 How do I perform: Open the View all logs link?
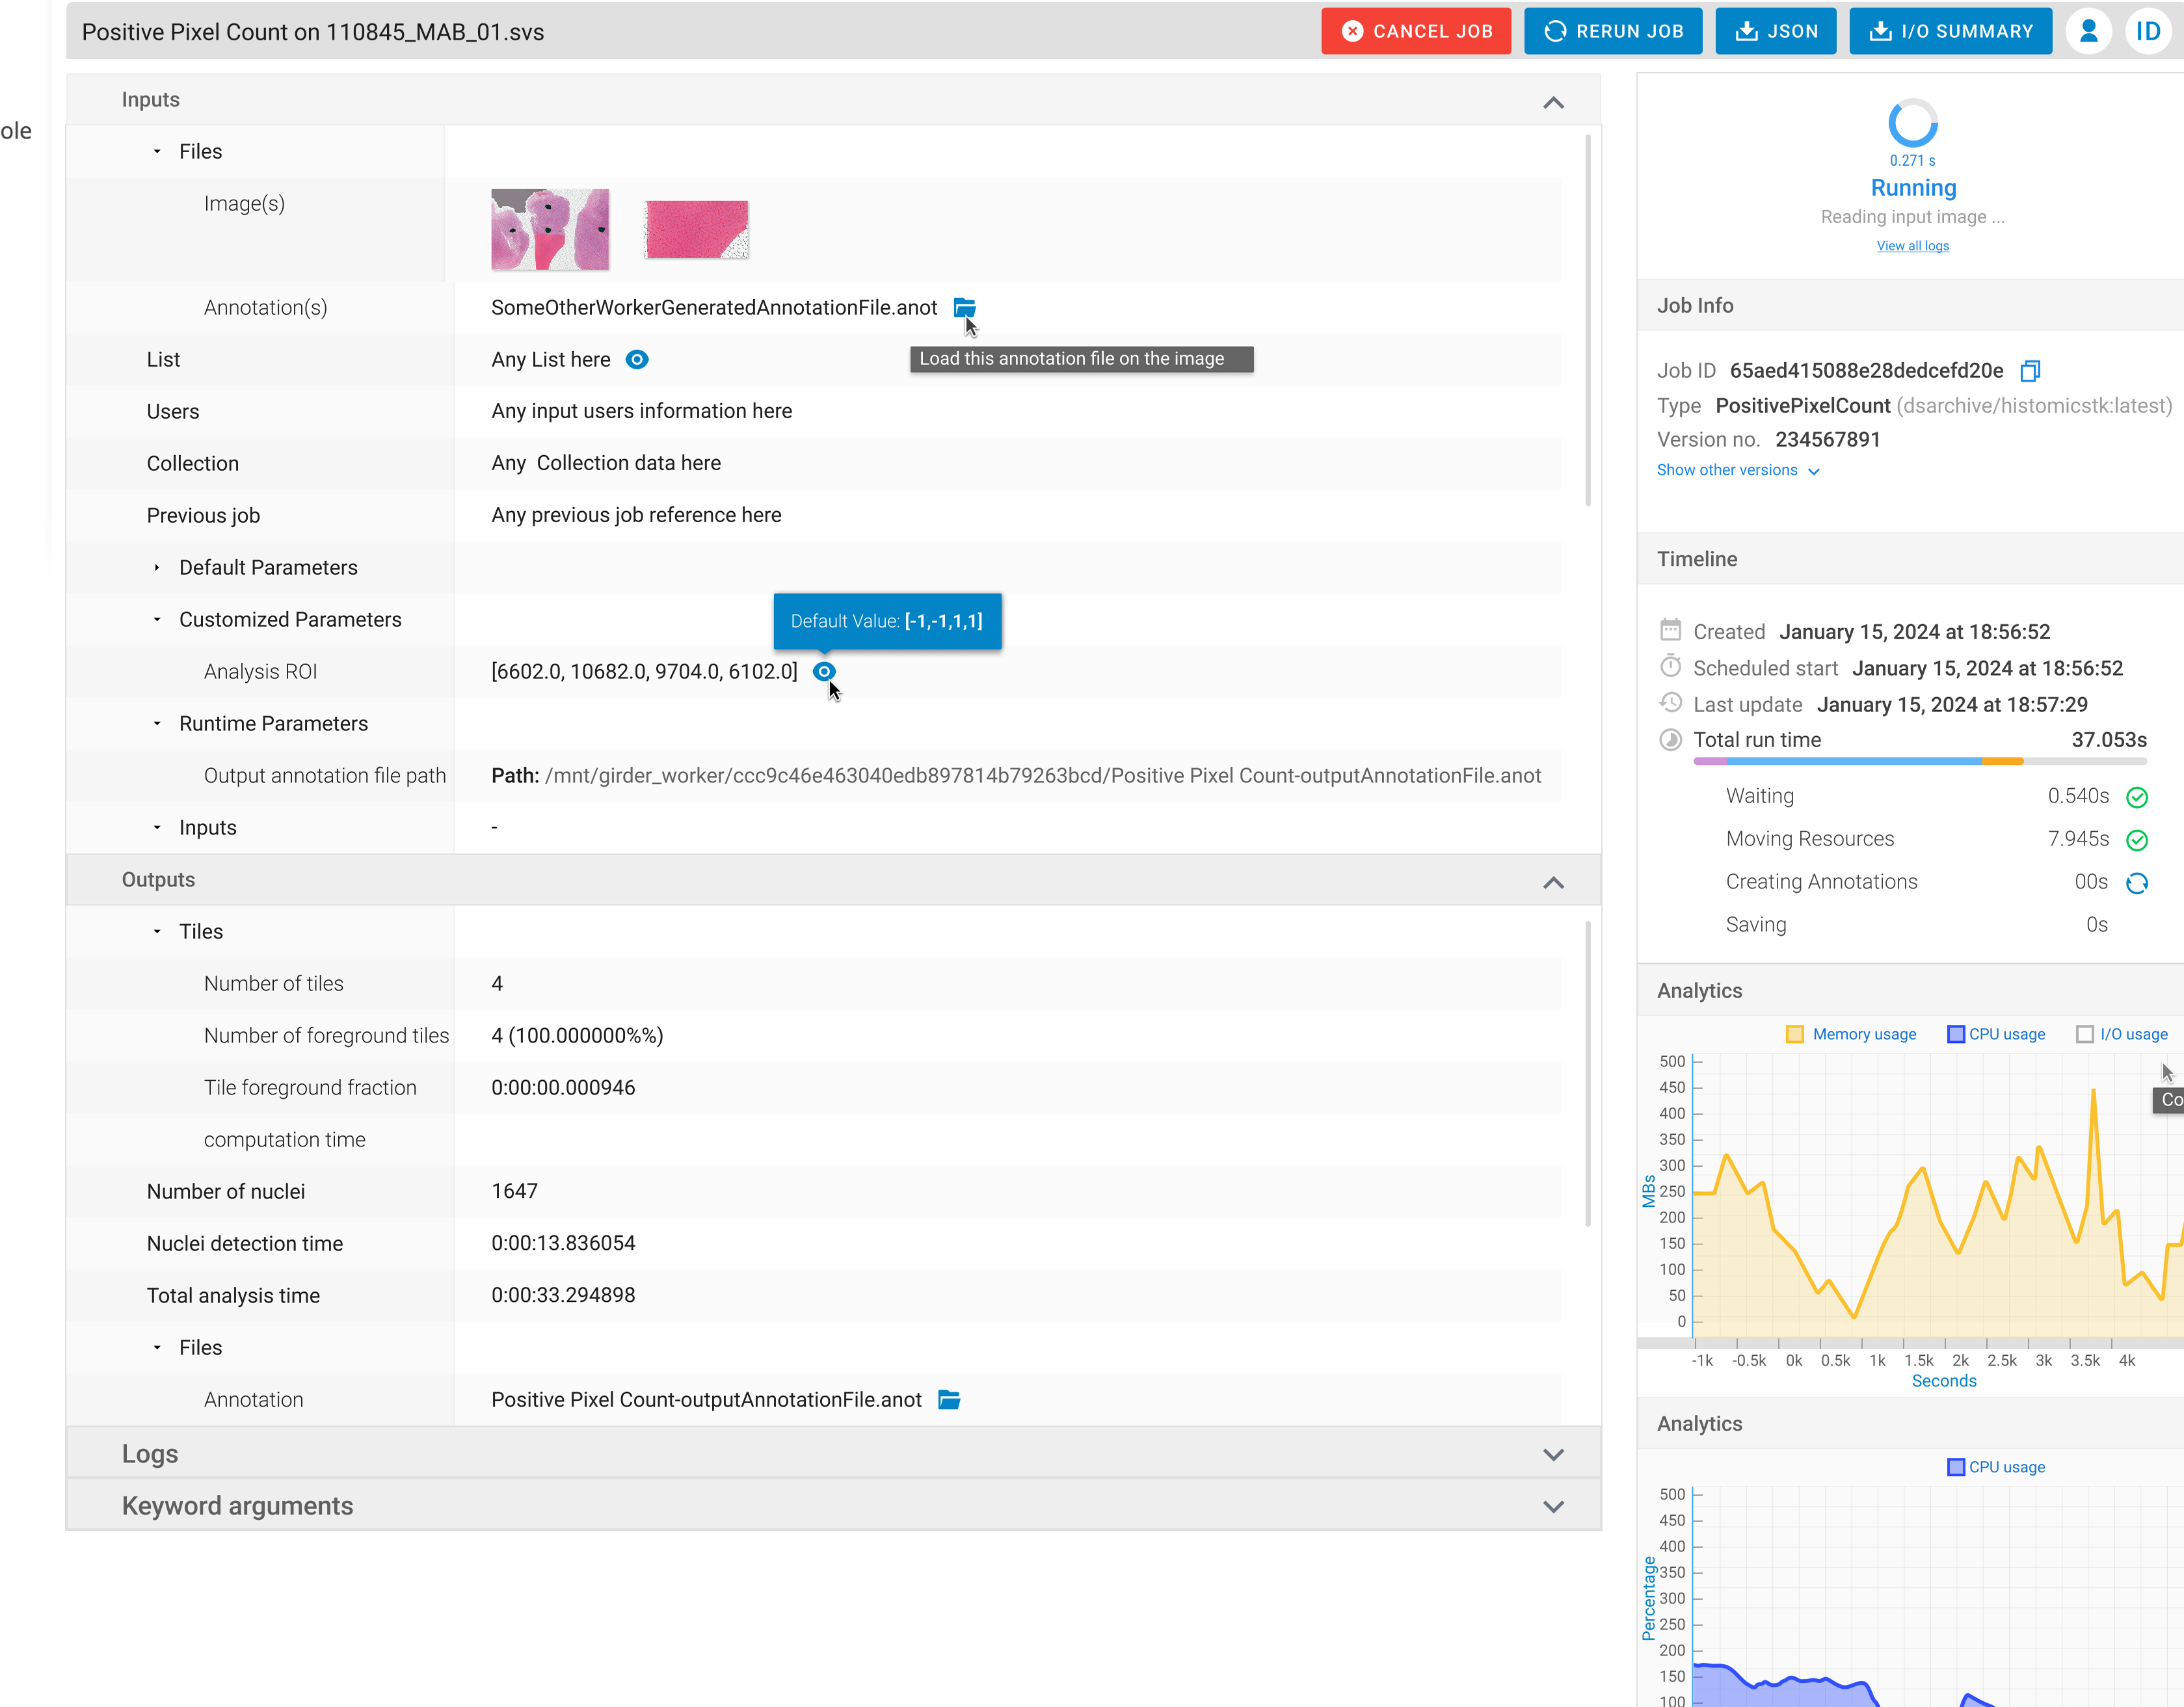1912,246
